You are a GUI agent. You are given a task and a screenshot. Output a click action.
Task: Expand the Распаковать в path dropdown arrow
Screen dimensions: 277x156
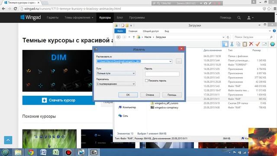pos(170,62)
